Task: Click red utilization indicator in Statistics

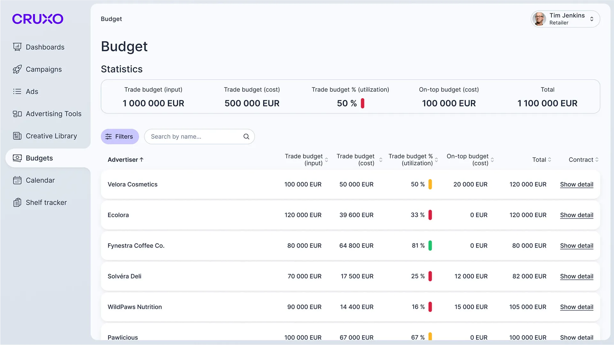Action: (362, 103)
